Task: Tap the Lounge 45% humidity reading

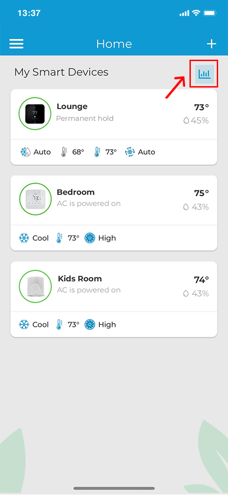Action: [196, 121]
